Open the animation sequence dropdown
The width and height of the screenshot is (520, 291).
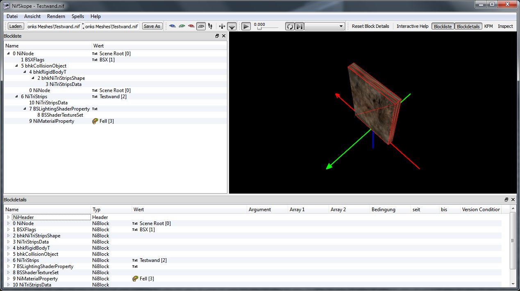[325, 26]
